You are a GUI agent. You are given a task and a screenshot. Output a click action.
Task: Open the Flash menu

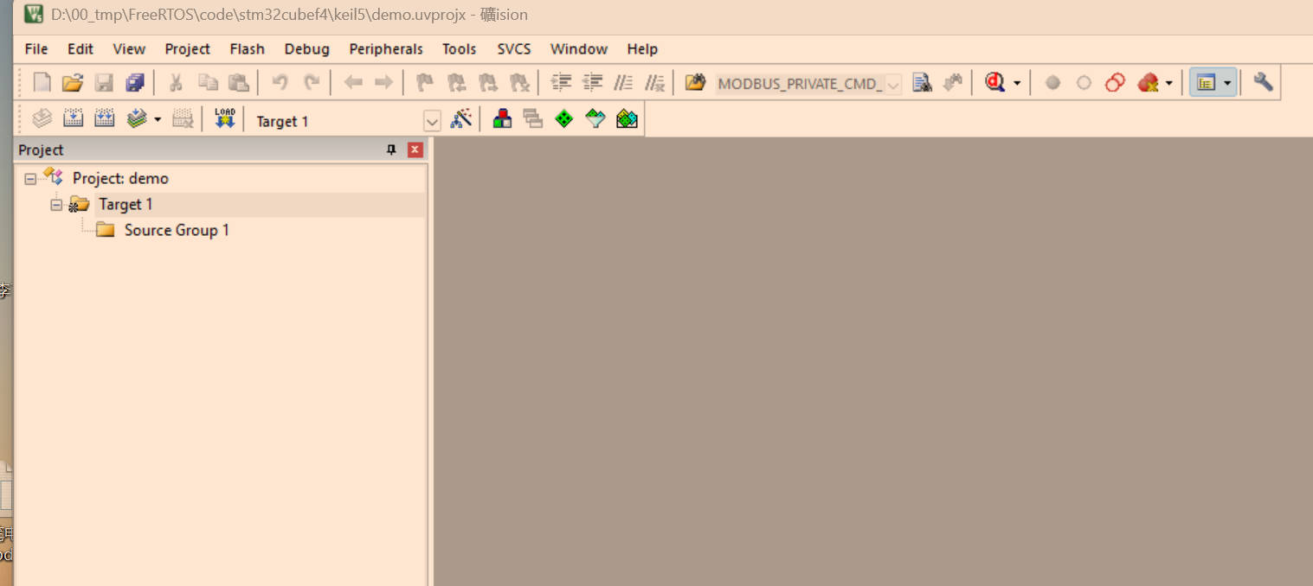coord(247,49)
